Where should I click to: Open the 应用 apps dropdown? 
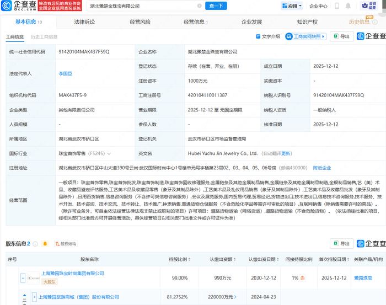click(292, 6)
